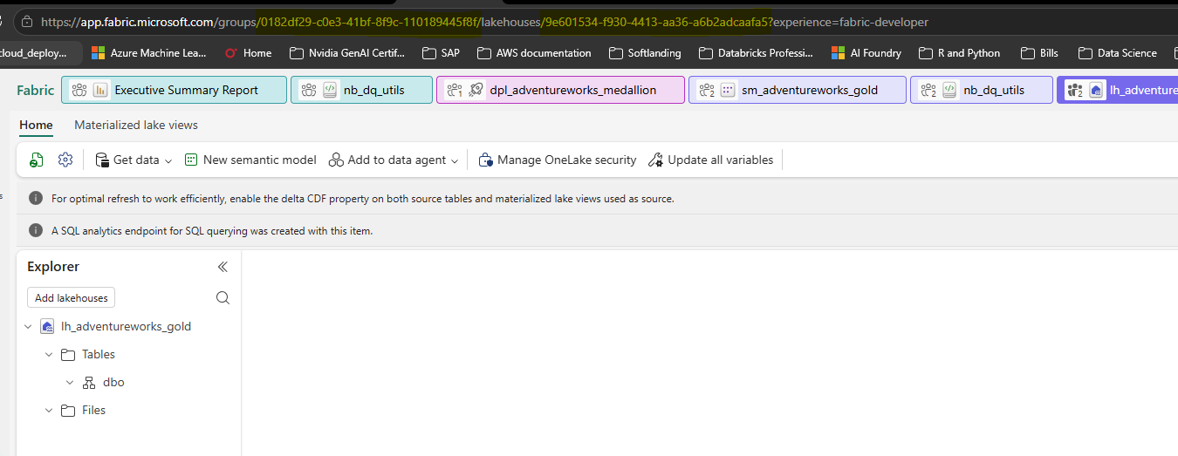Click Update all variables
The image size is (1178, 456).
coord(709,160)
